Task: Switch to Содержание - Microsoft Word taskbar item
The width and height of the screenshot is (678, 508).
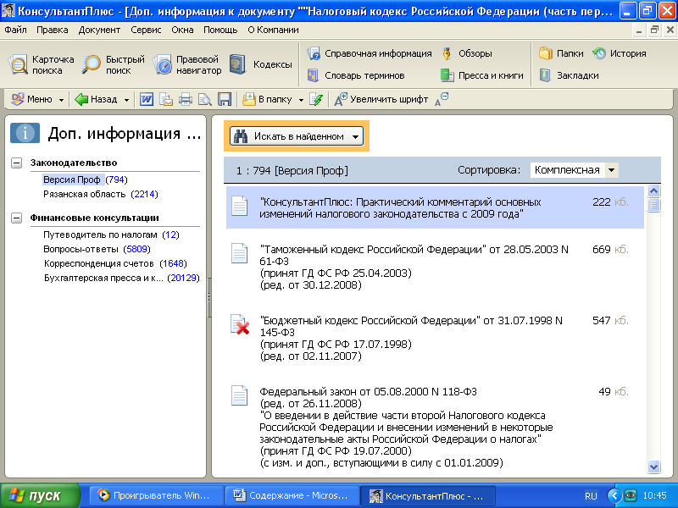Action: [x=292, y=495]
